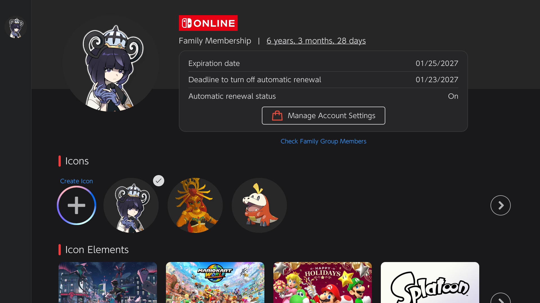
Task: Open the Pokémon night city element set
Action: [x=108, y=283]
